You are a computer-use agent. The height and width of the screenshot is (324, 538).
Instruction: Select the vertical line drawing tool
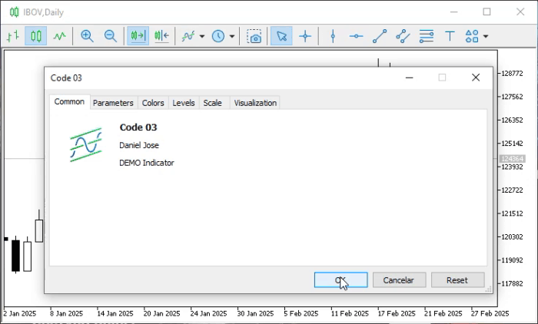coord(333,36)
